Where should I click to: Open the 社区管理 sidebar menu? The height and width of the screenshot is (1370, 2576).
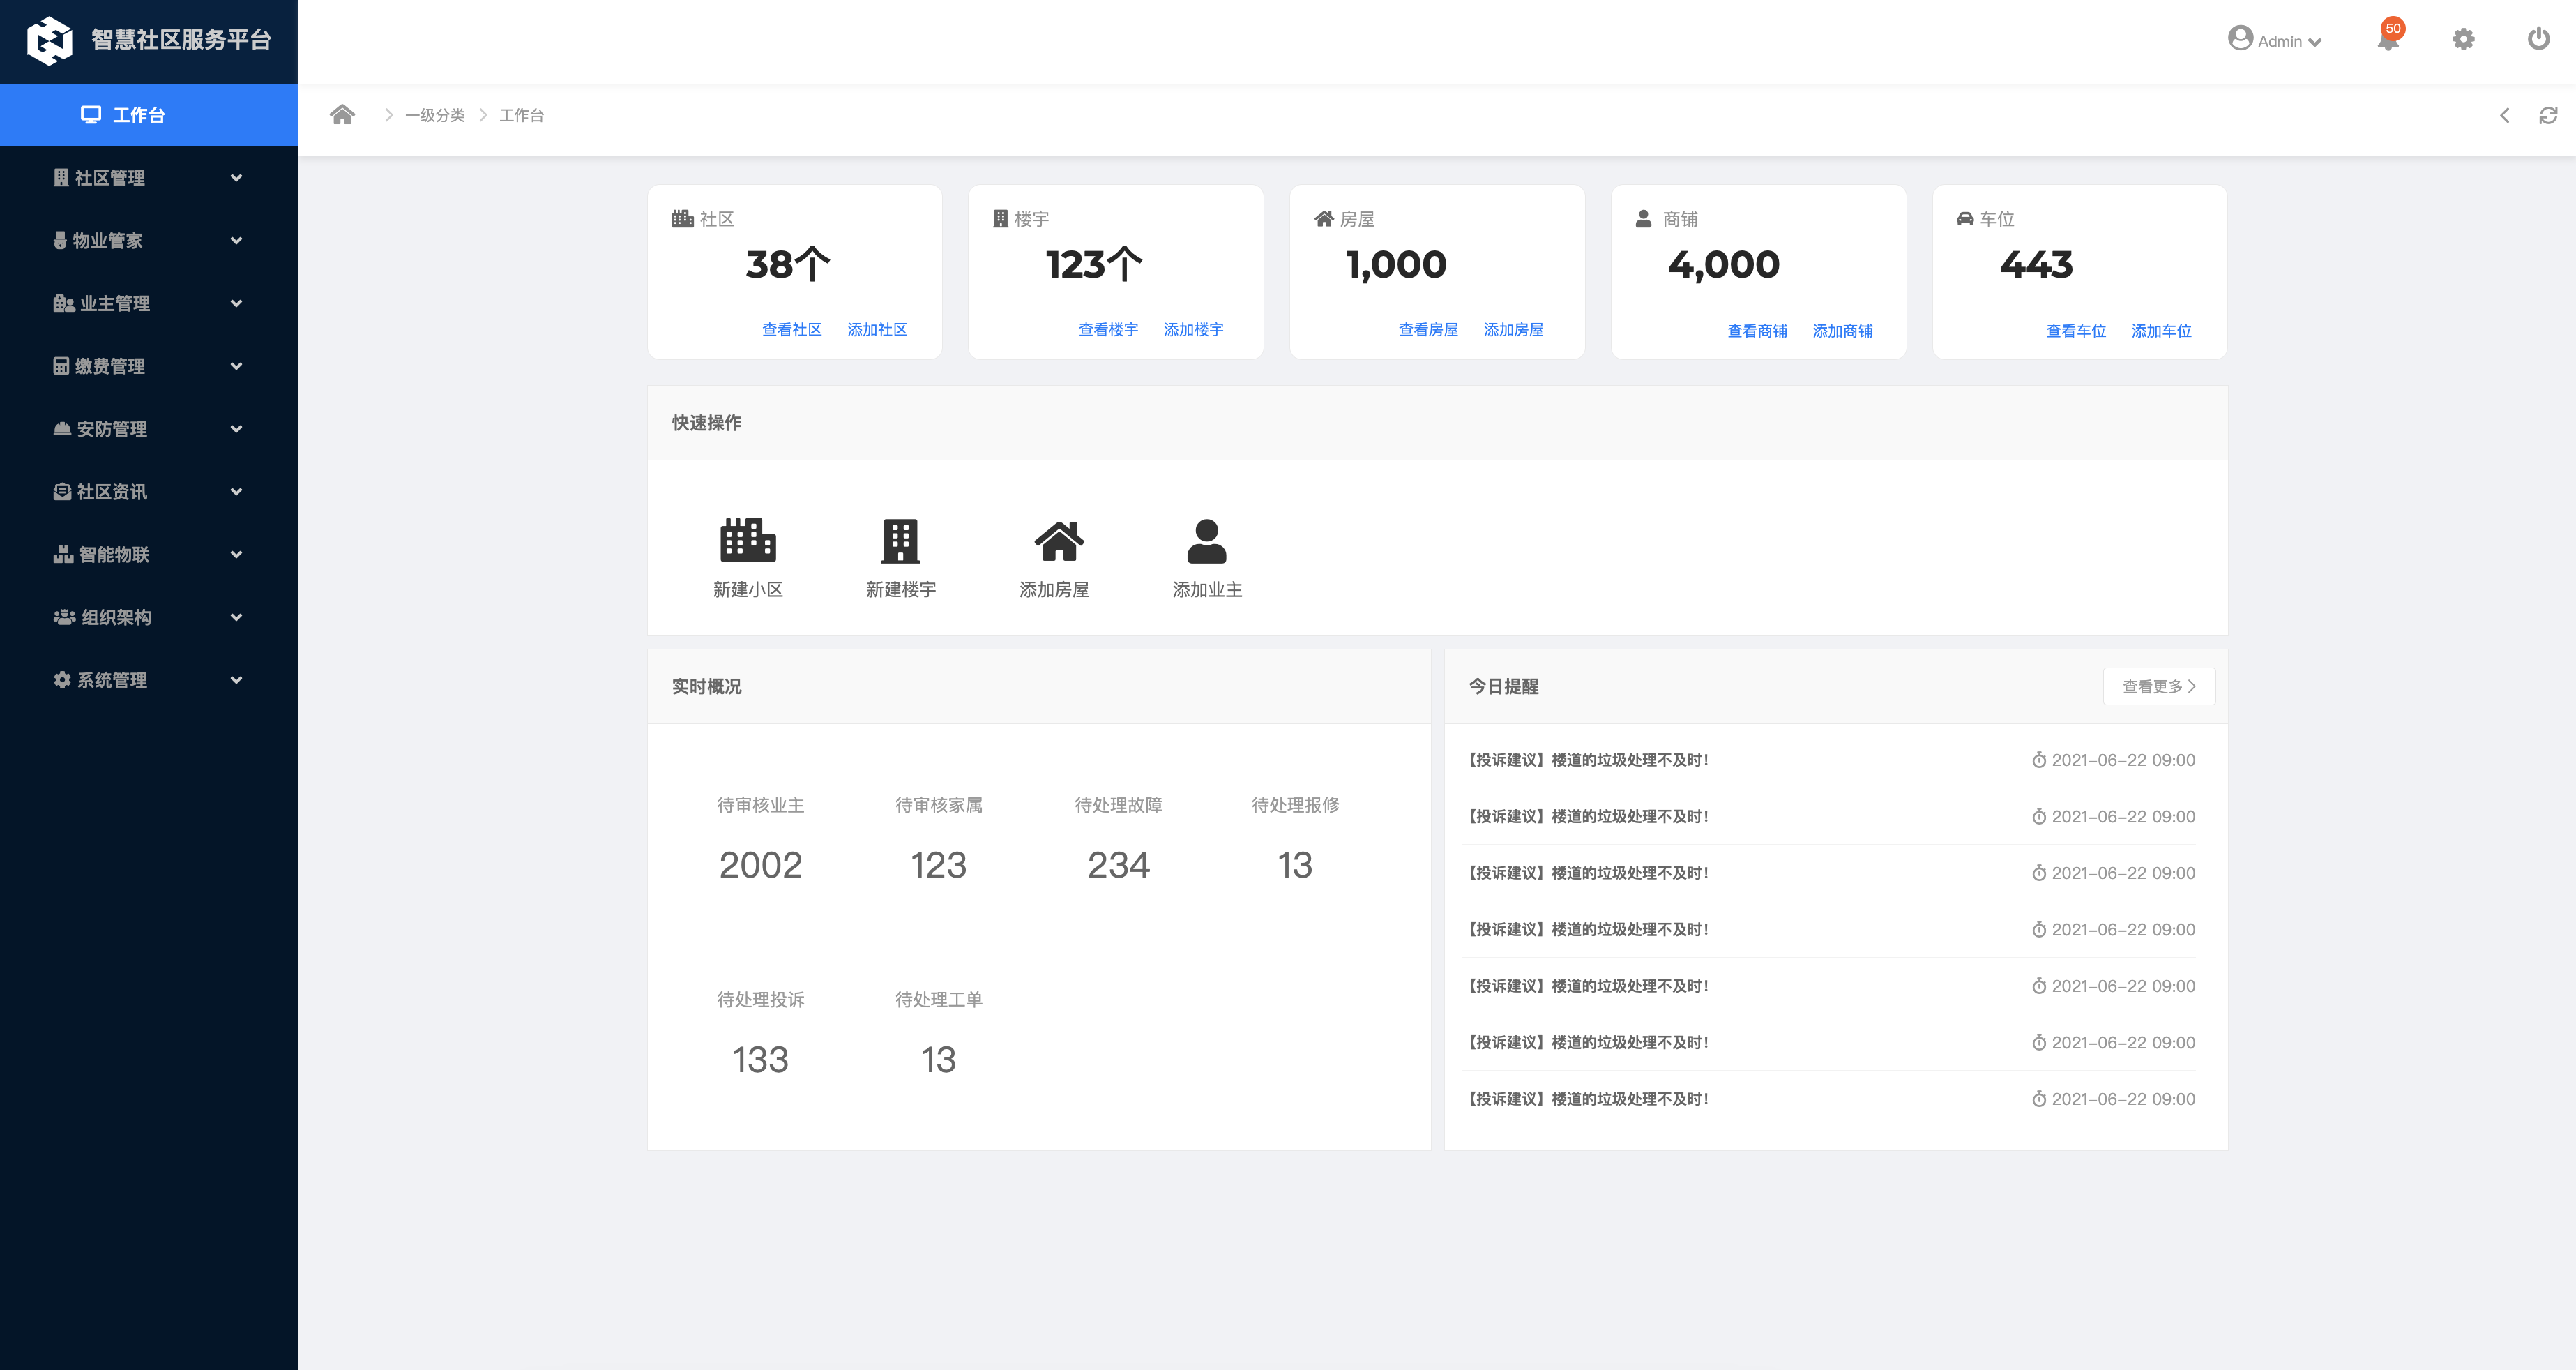click(x=149, y=178)
